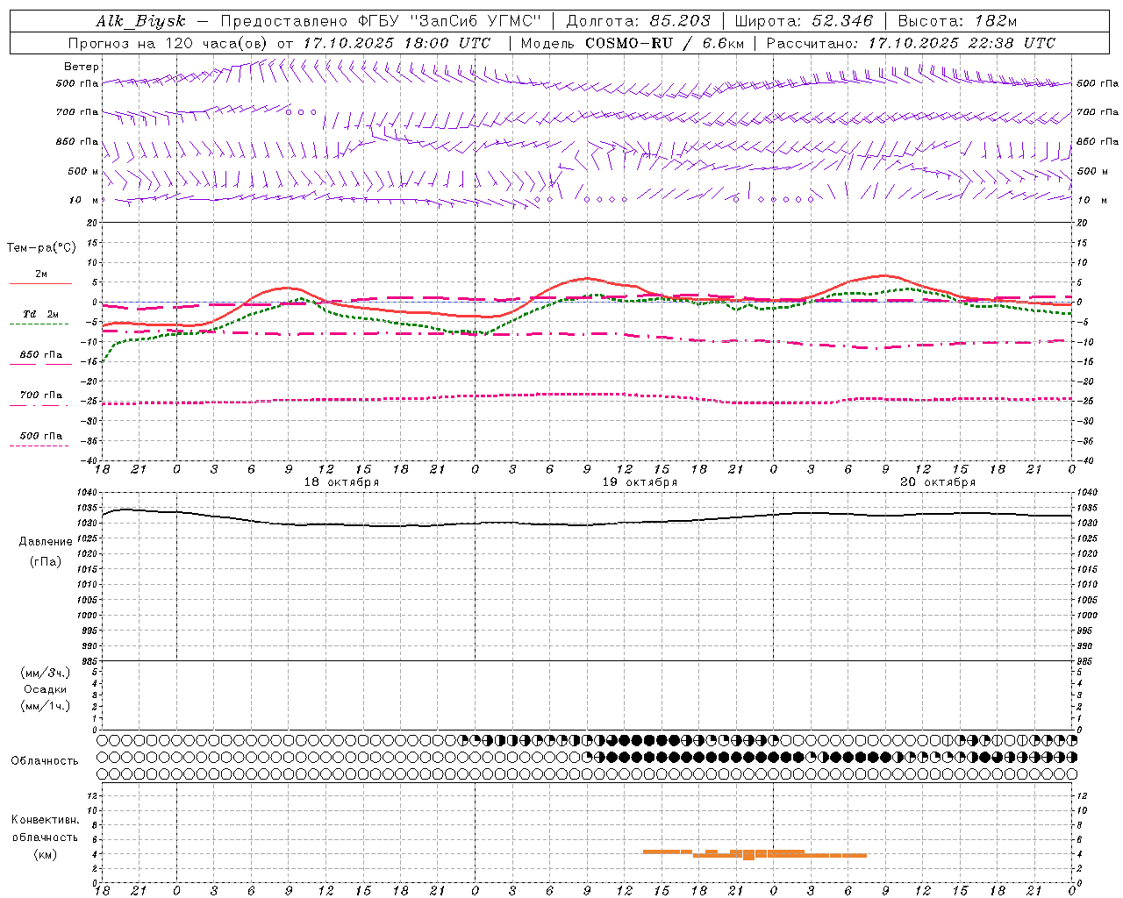
Task: Click the 'Модель COSMO-RU / 6.6км' label
Action: (632, 43)
